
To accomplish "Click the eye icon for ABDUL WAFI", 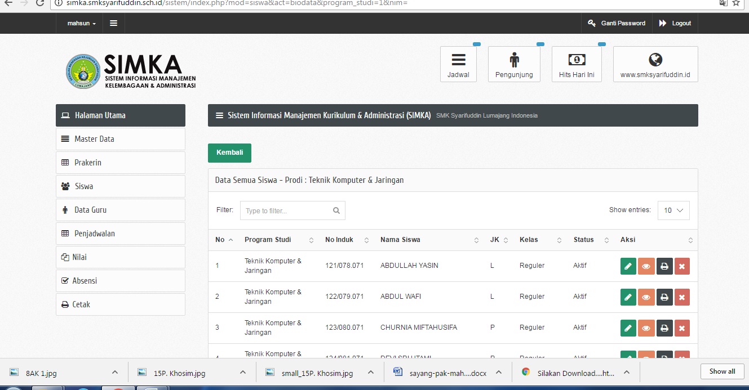I will click(x=646, y=297).
